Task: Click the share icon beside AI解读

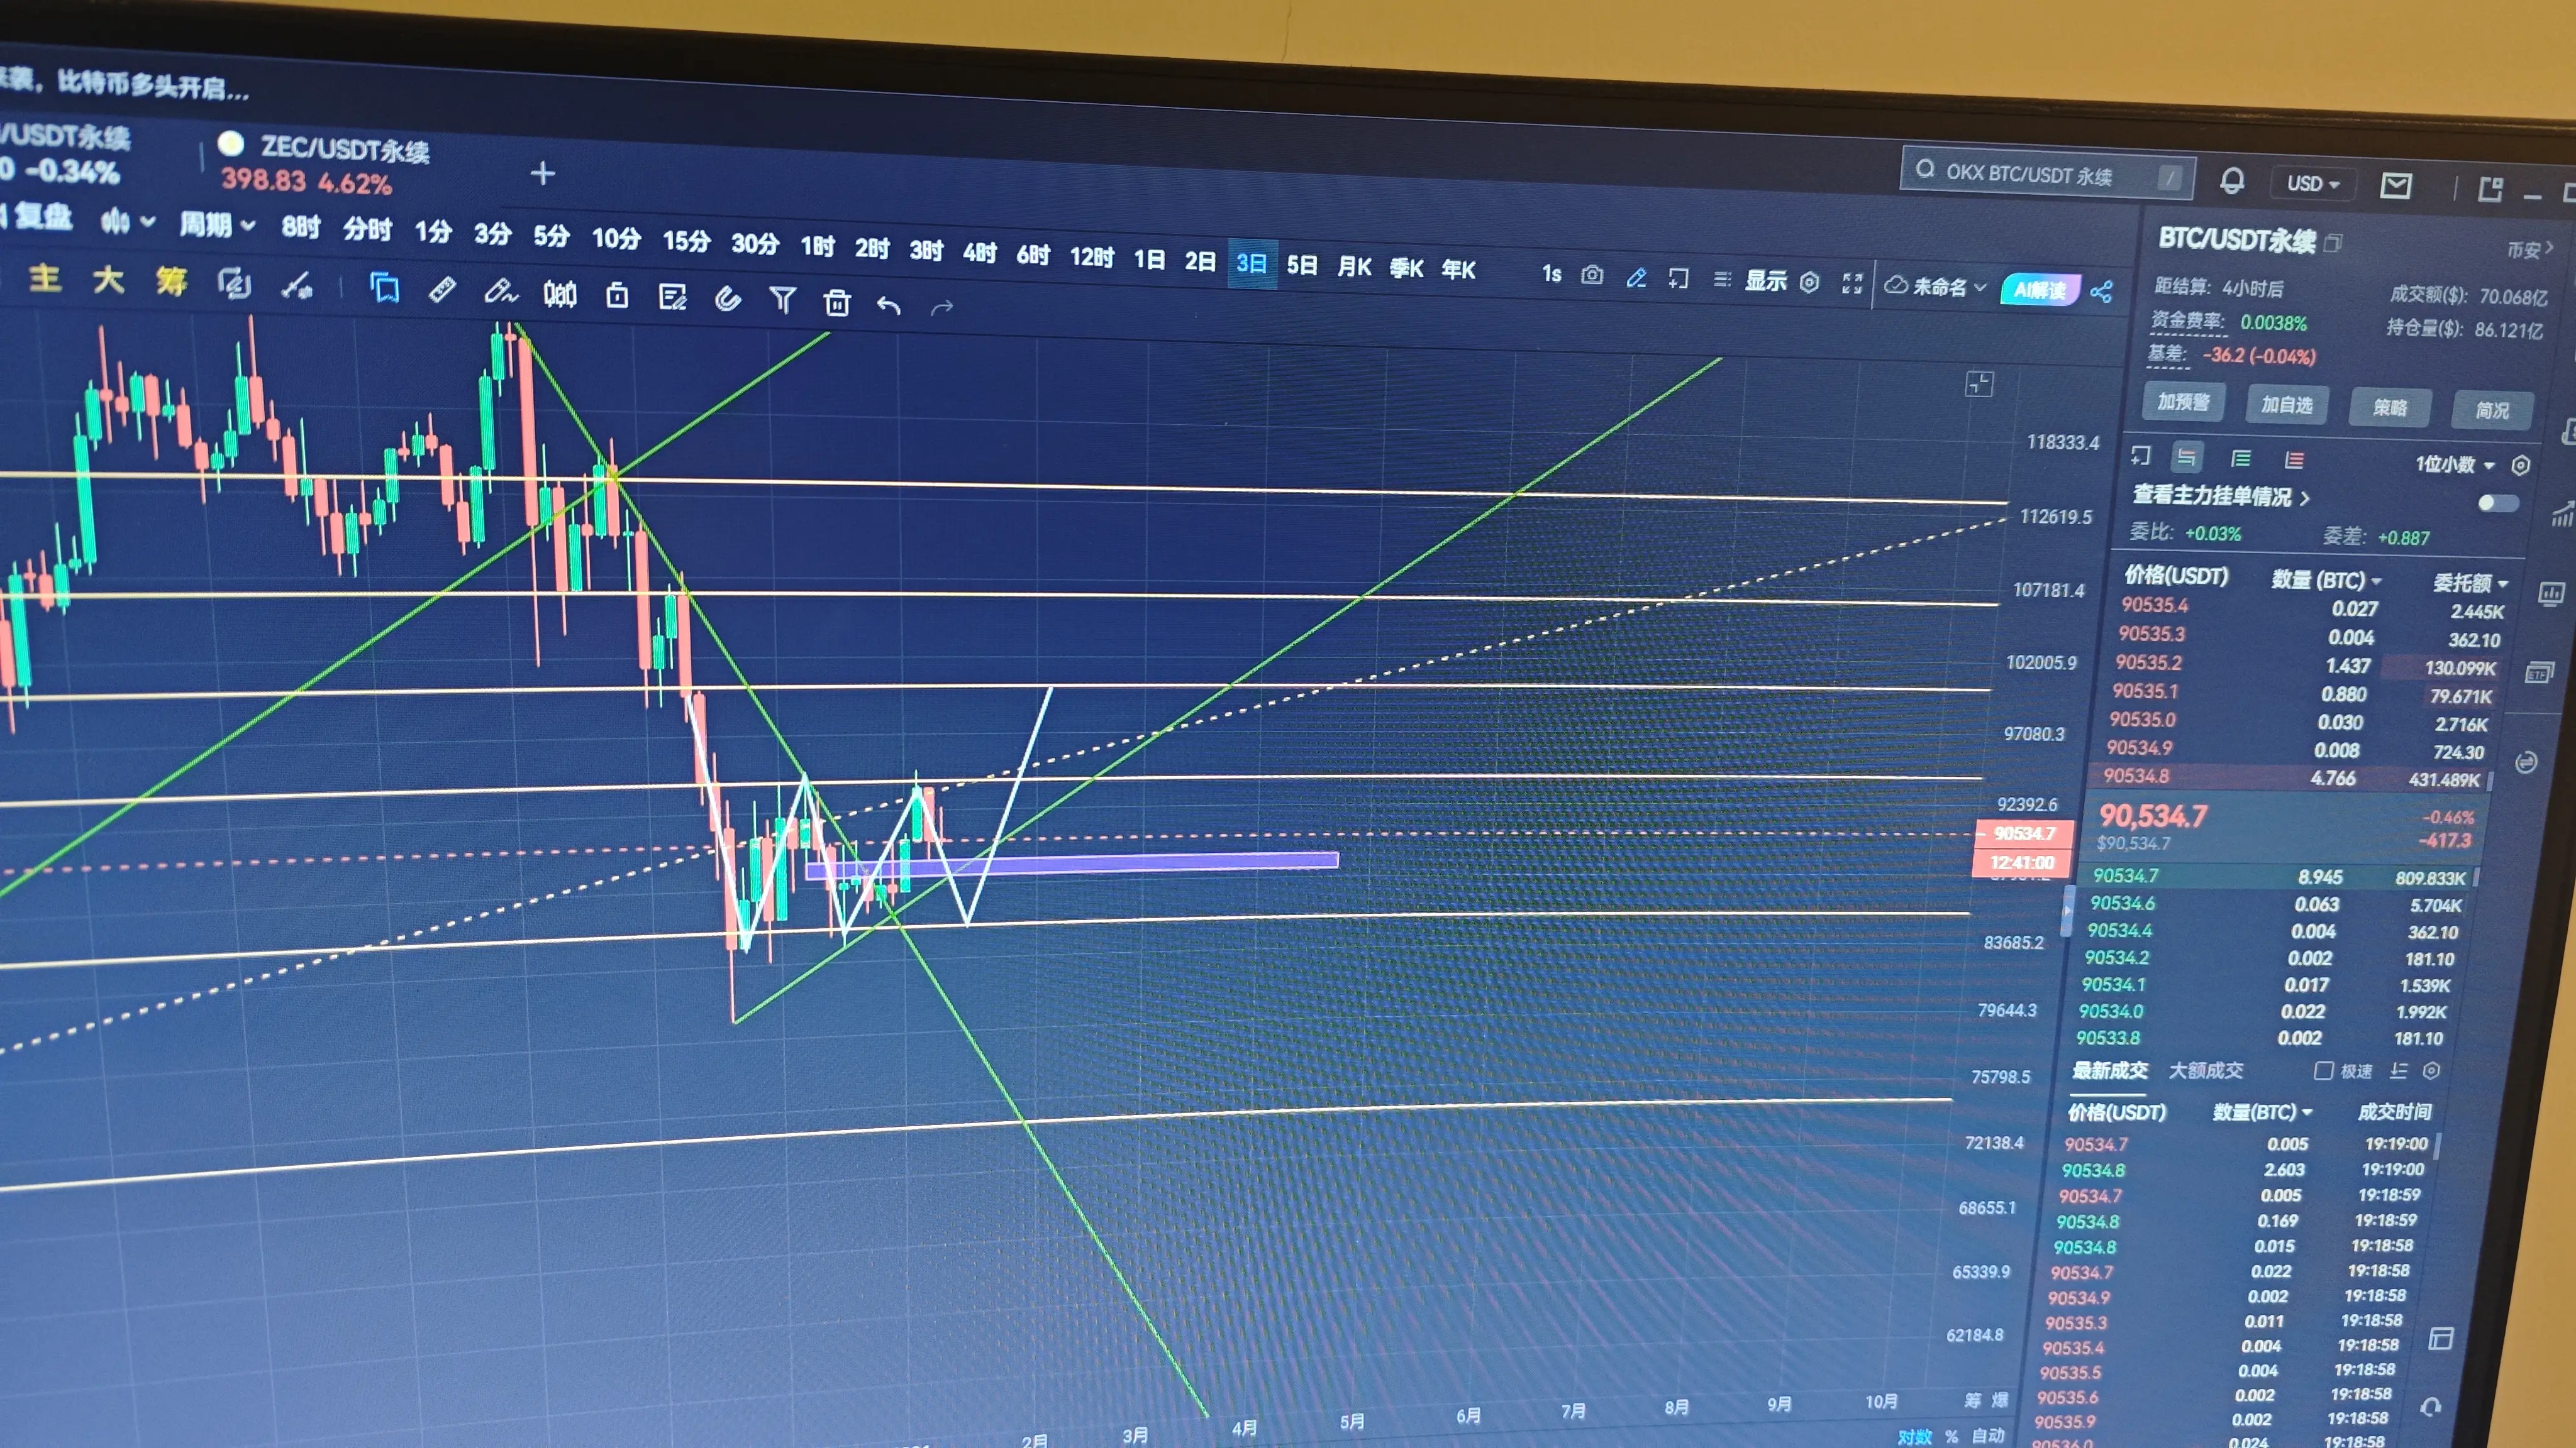Action: coord(2101,292)
